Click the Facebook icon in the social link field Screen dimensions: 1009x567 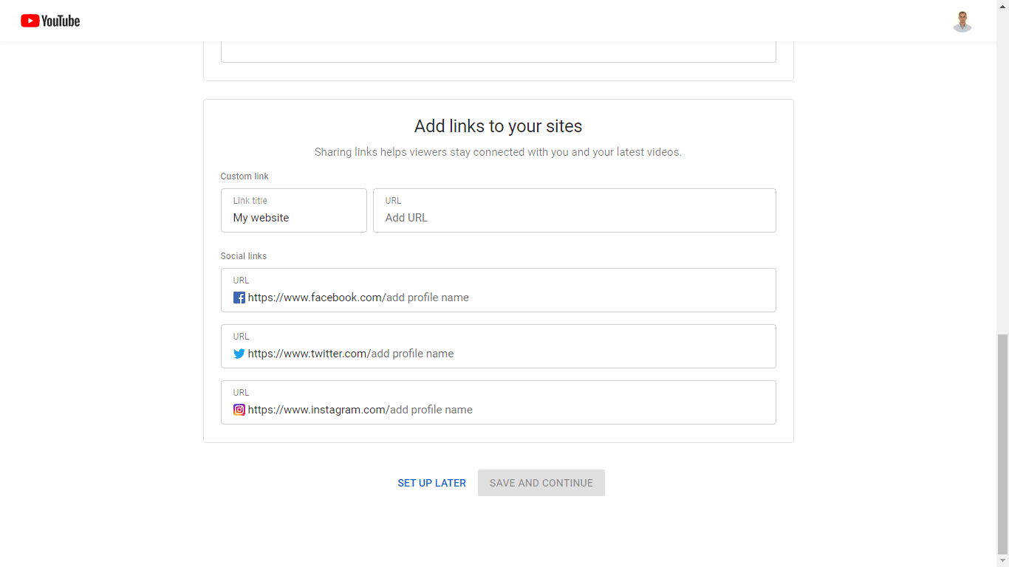point(239,298)
